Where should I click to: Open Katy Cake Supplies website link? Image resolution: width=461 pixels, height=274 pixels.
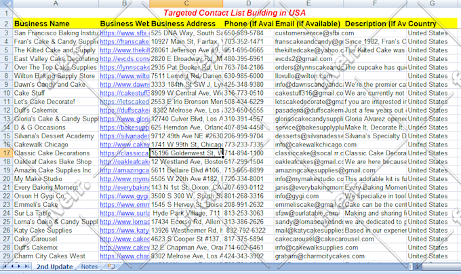pyautogui.click(x=125, y=231)
